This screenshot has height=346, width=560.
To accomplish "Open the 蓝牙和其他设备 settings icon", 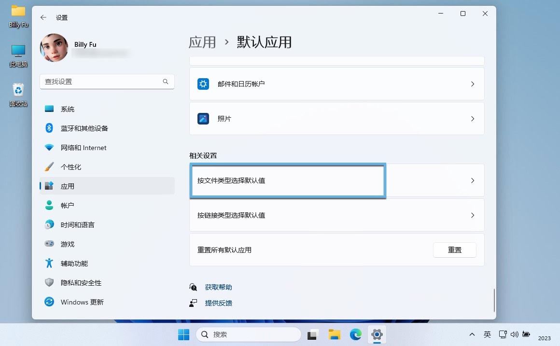I will (49, 128).
